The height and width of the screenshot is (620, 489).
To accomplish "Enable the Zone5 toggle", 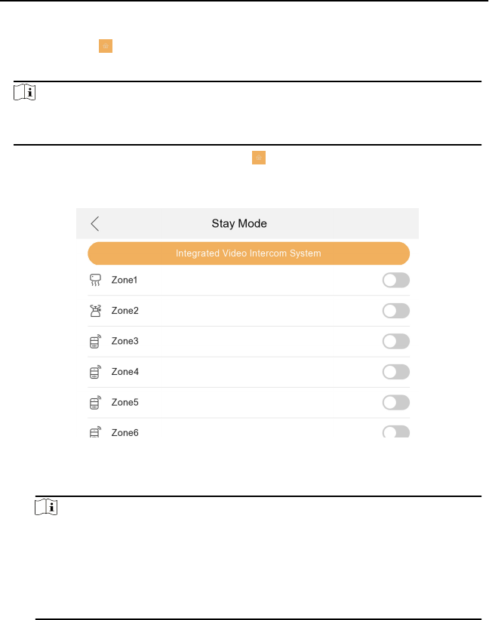I will 395,403.
